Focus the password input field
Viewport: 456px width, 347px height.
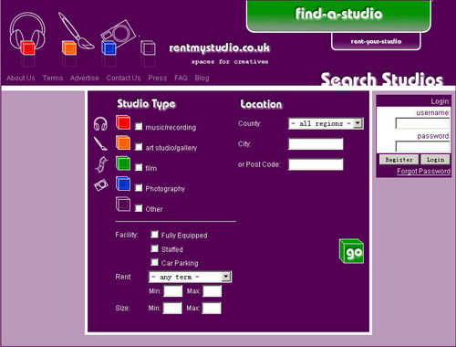(422, 146)
